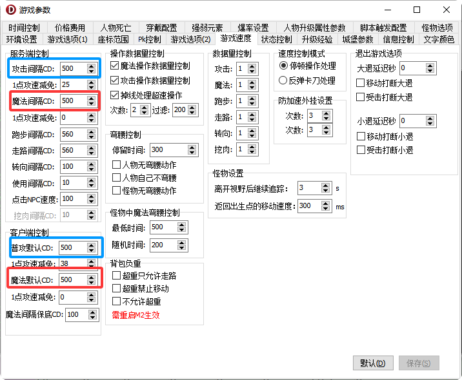This screenshot has height=380, width=462.
Task: Click the 默认(D) button
Action: pos(373,363)
